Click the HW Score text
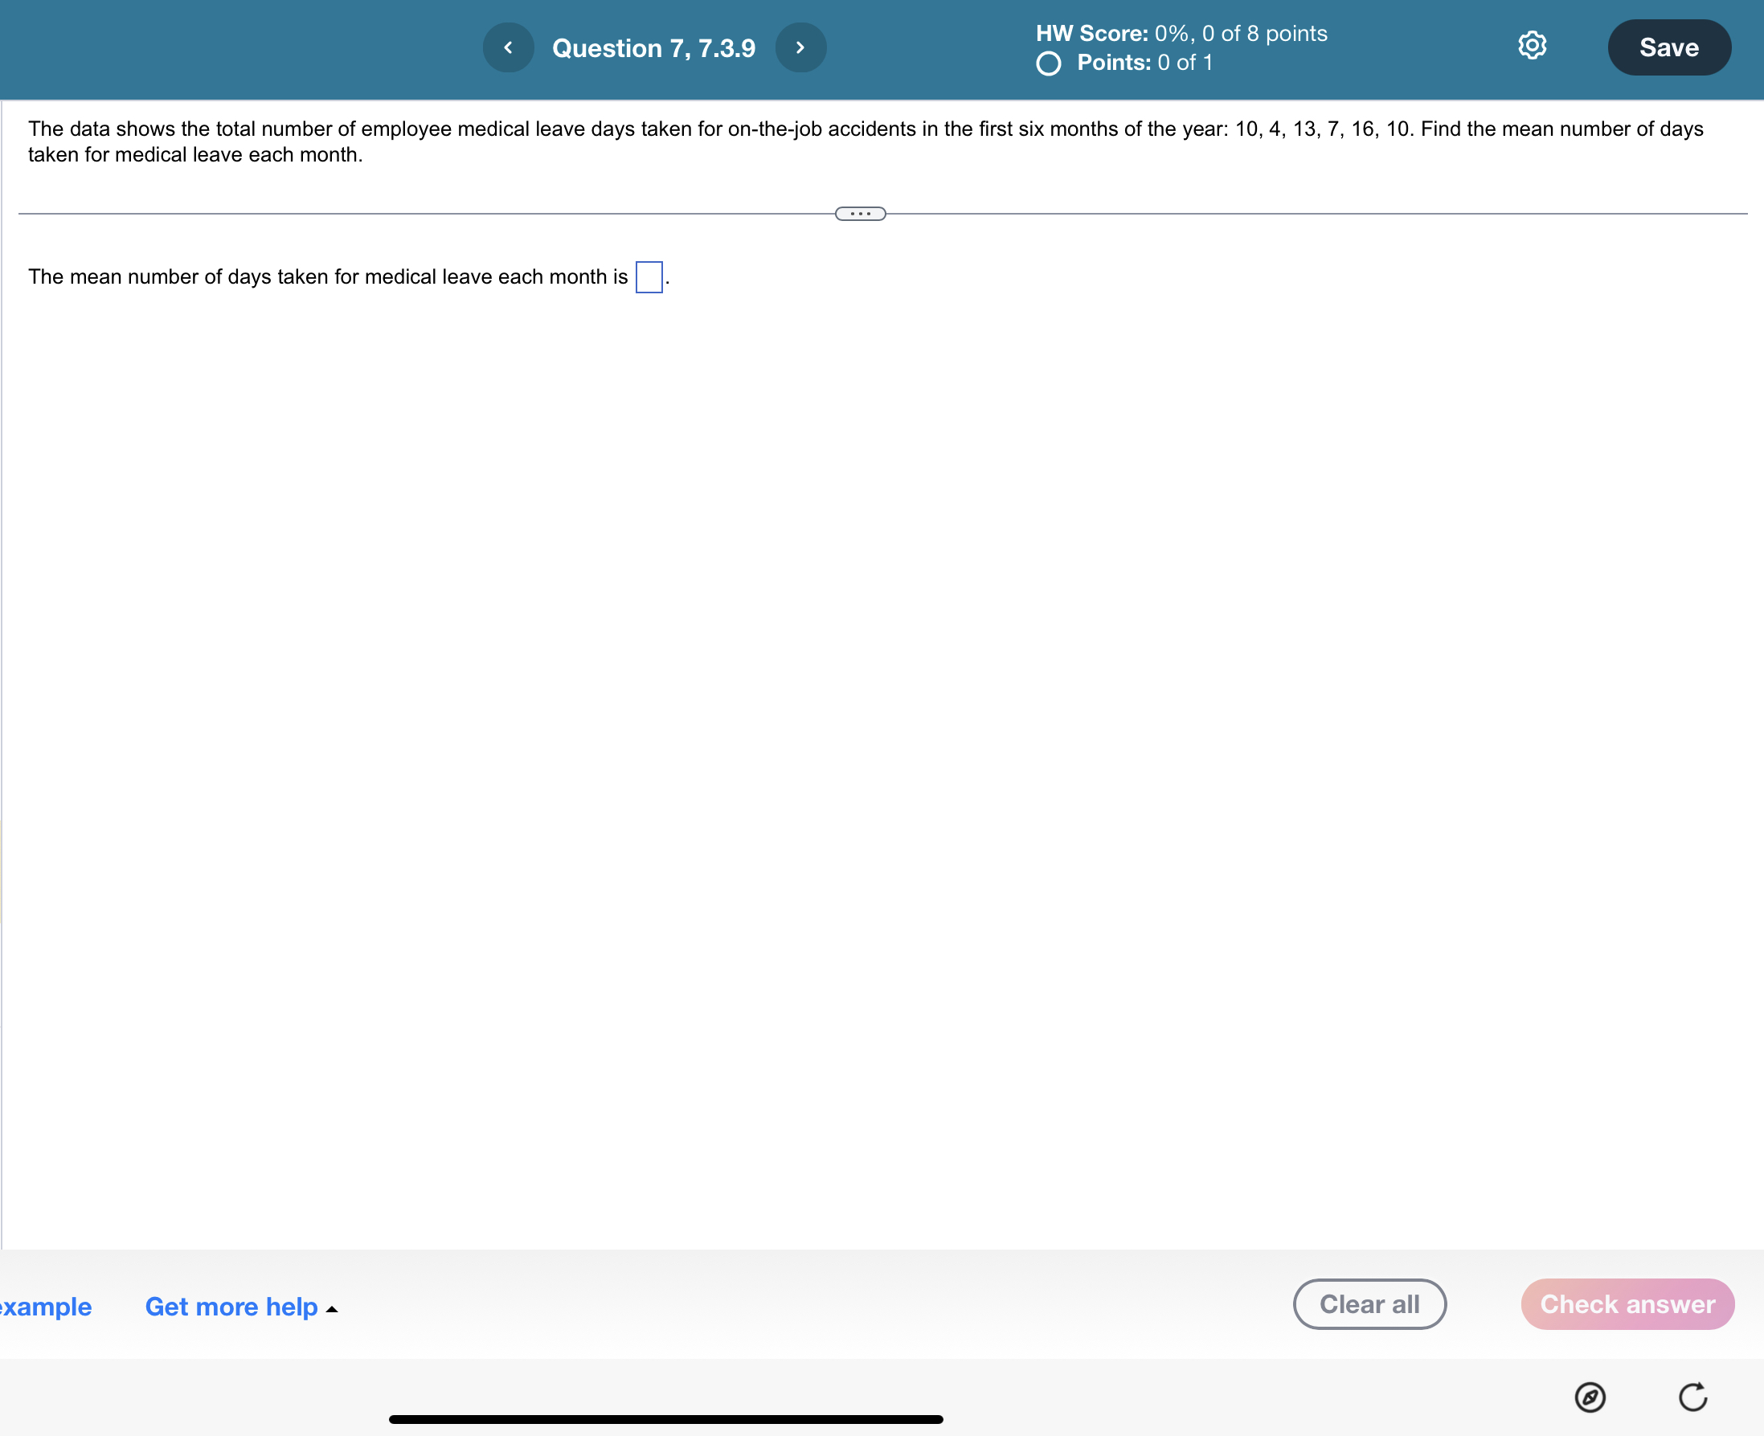This screenshot has height=1436, width=1764. (x=1181, y=33)
